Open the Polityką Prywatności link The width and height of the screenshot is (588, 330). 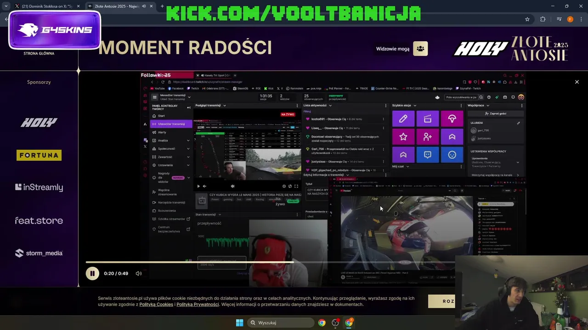click(x=198, y=304)
